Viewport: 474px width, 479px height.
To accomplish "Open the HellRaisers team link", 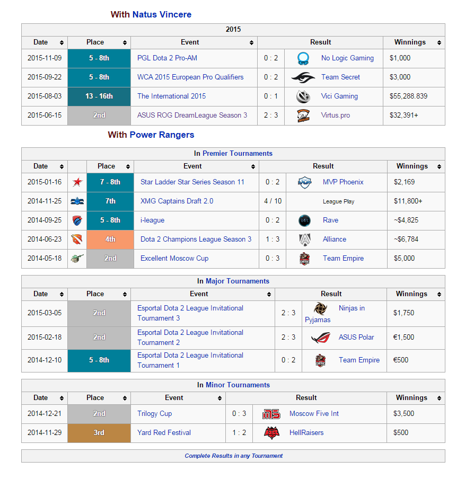I will tap(306, 432).
